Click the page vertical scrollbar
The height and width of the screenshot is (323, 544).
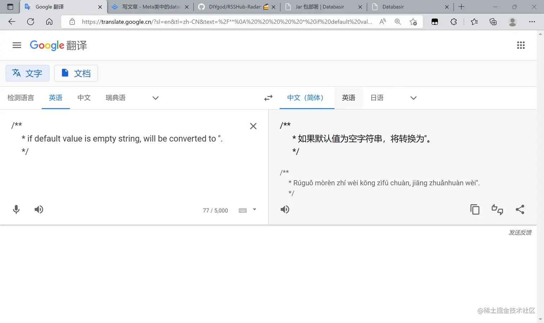[x=540, y=176]
